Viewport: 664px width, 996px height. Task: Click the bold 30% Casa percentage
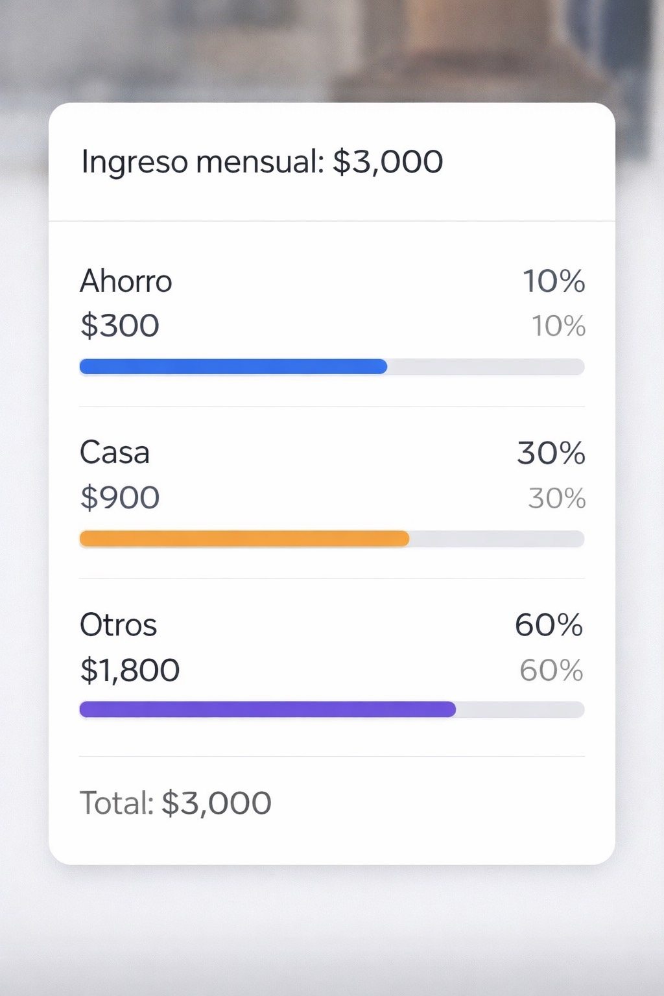(x=551, y=453)
